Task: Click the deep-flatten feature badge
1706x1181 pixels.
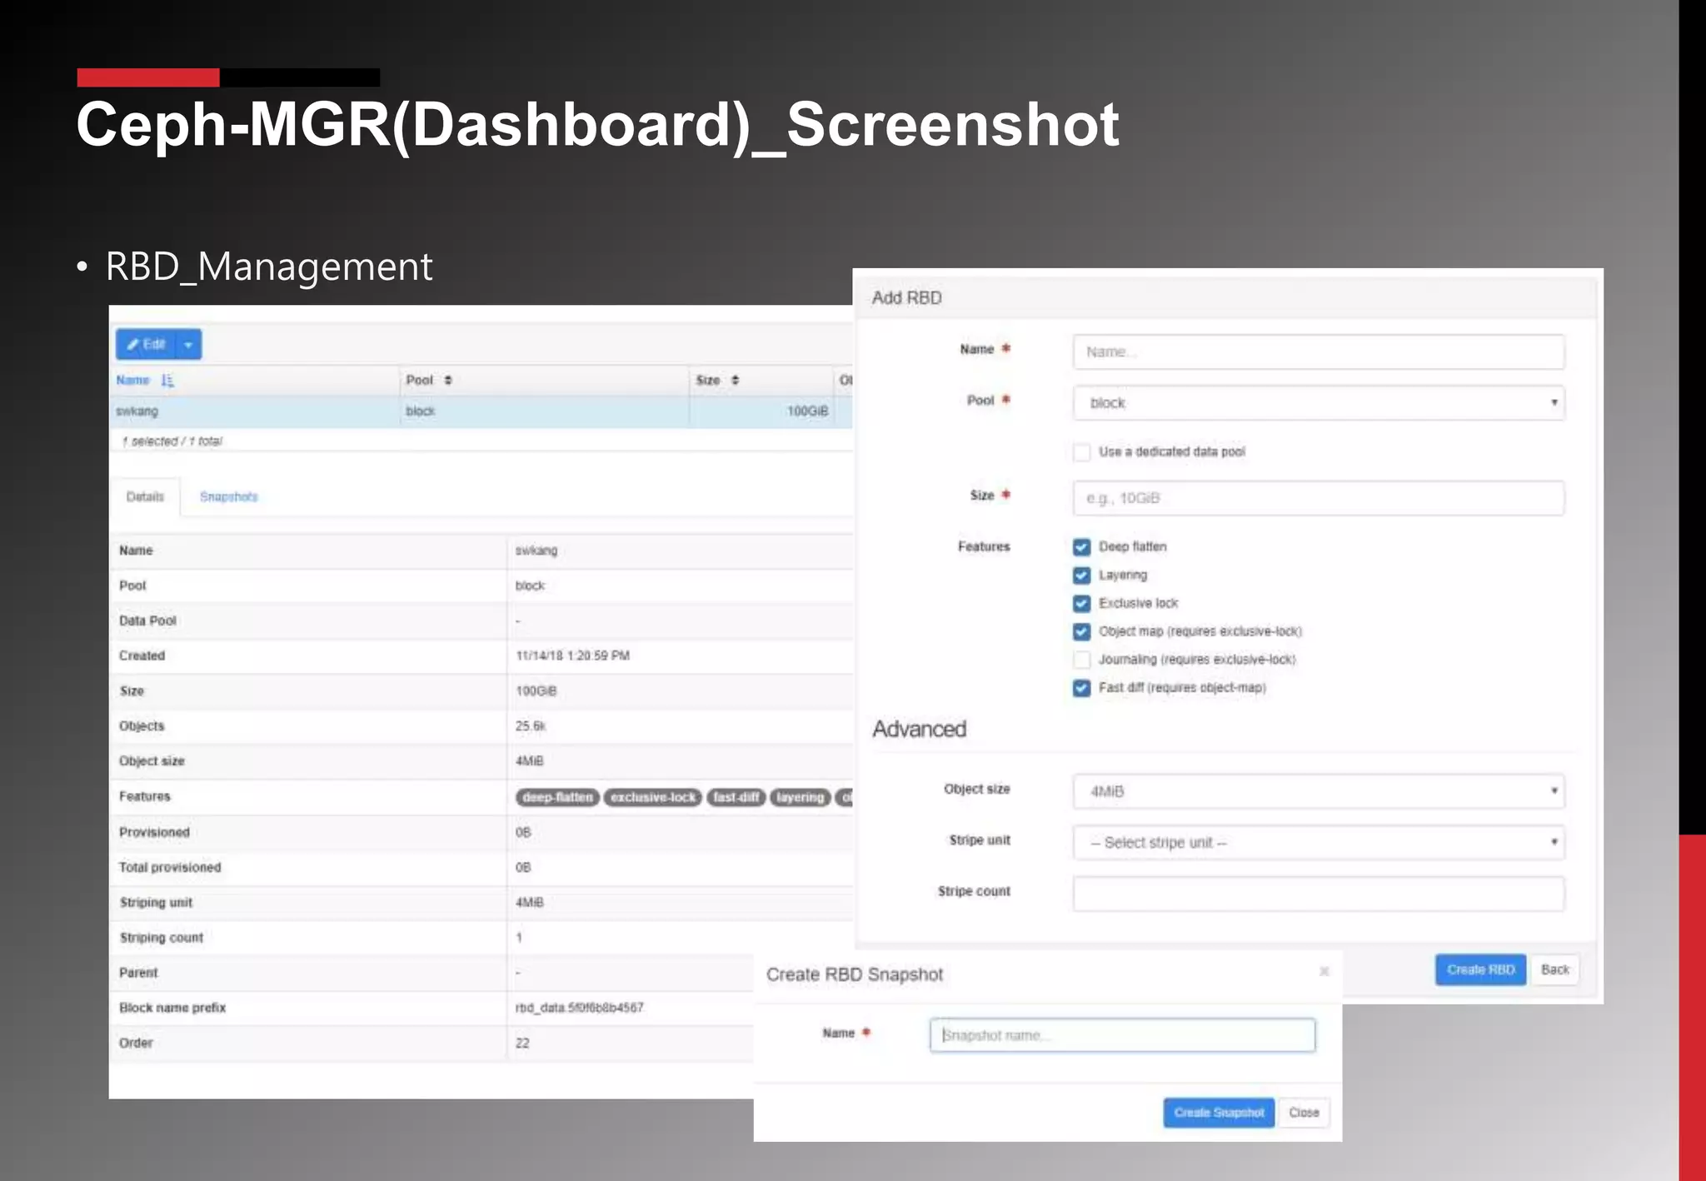Action: [557, 797]
